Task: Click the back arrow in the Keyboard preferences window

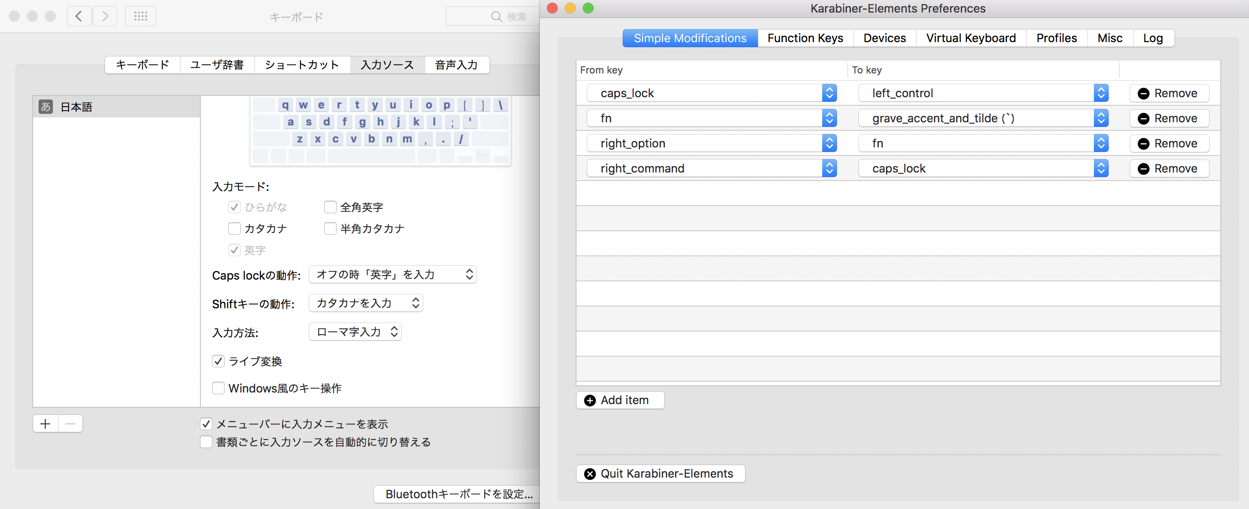Action: [79, 16]
